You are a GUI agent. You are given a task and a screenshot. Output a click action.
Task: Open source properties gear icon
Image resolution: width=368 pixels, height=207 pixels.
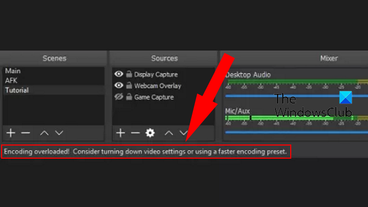coord(150,133)
